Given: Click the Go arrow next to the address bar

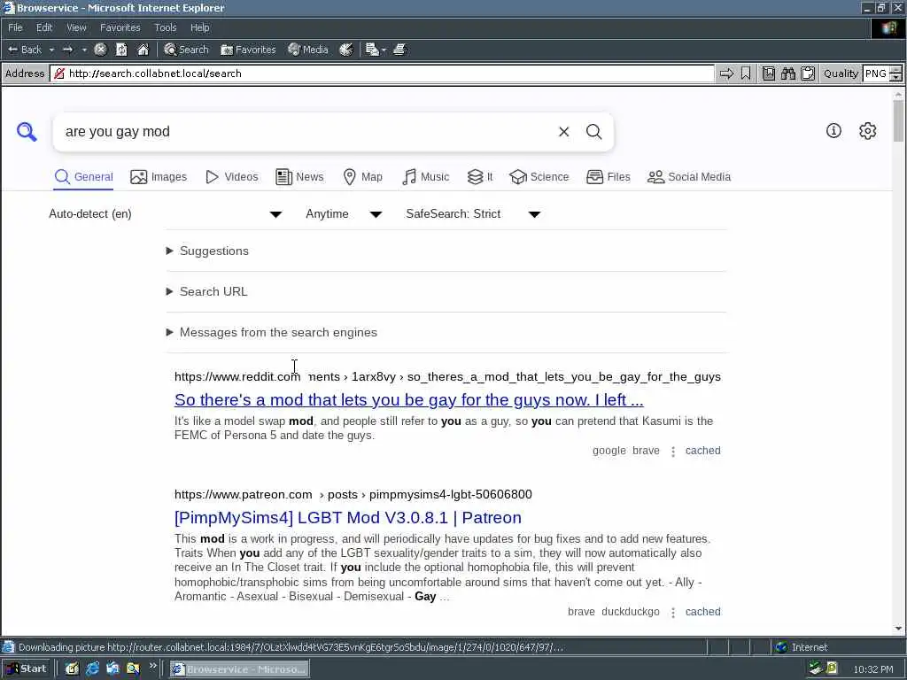Looking at the screenshot, I should [x=726, y=73].
